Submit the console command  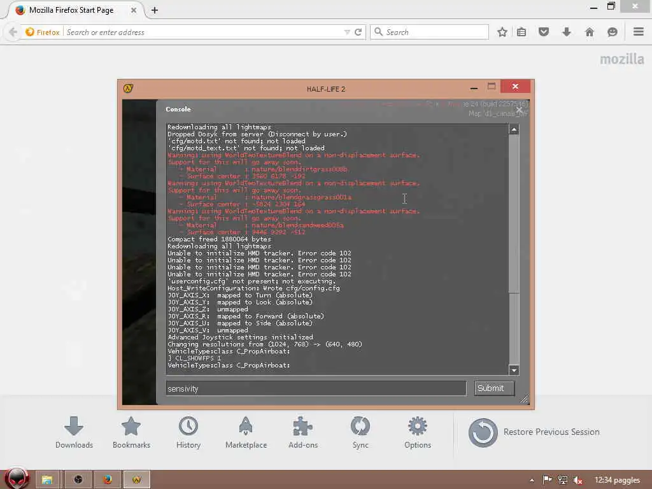(x=494, y=388)
